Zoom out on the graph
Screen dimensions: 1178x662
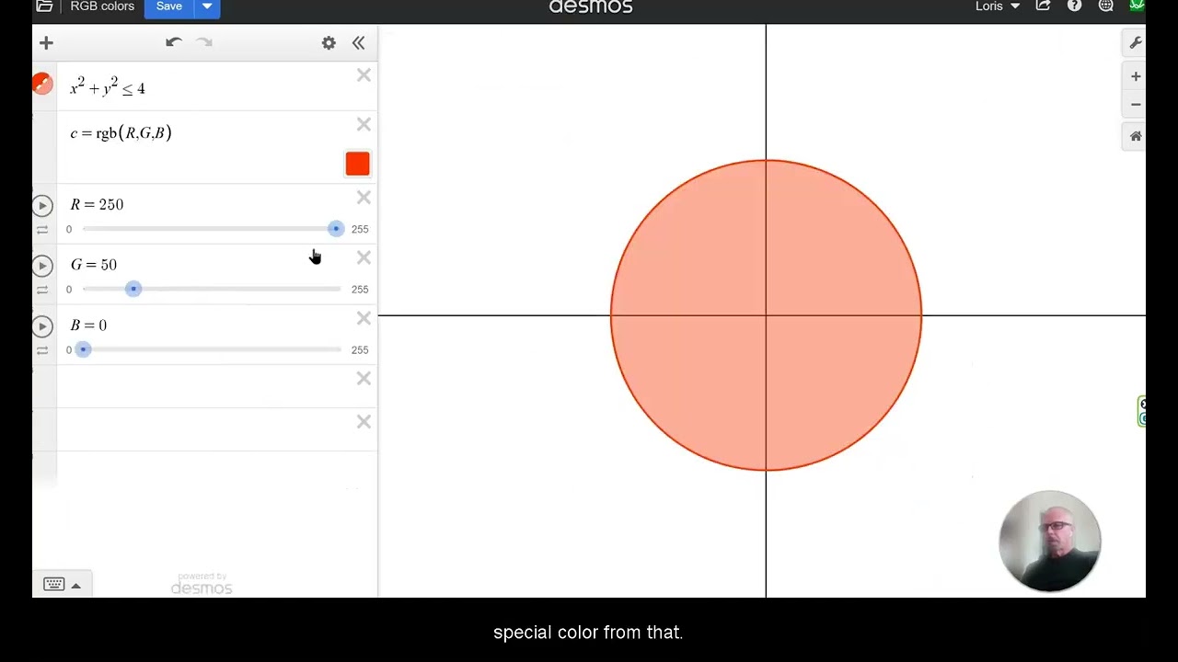(x=1136, y=105)
